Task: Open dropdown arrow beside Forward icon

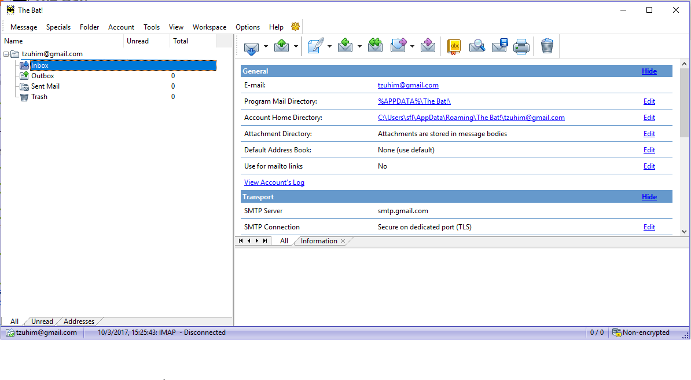Action: [413, 46]
